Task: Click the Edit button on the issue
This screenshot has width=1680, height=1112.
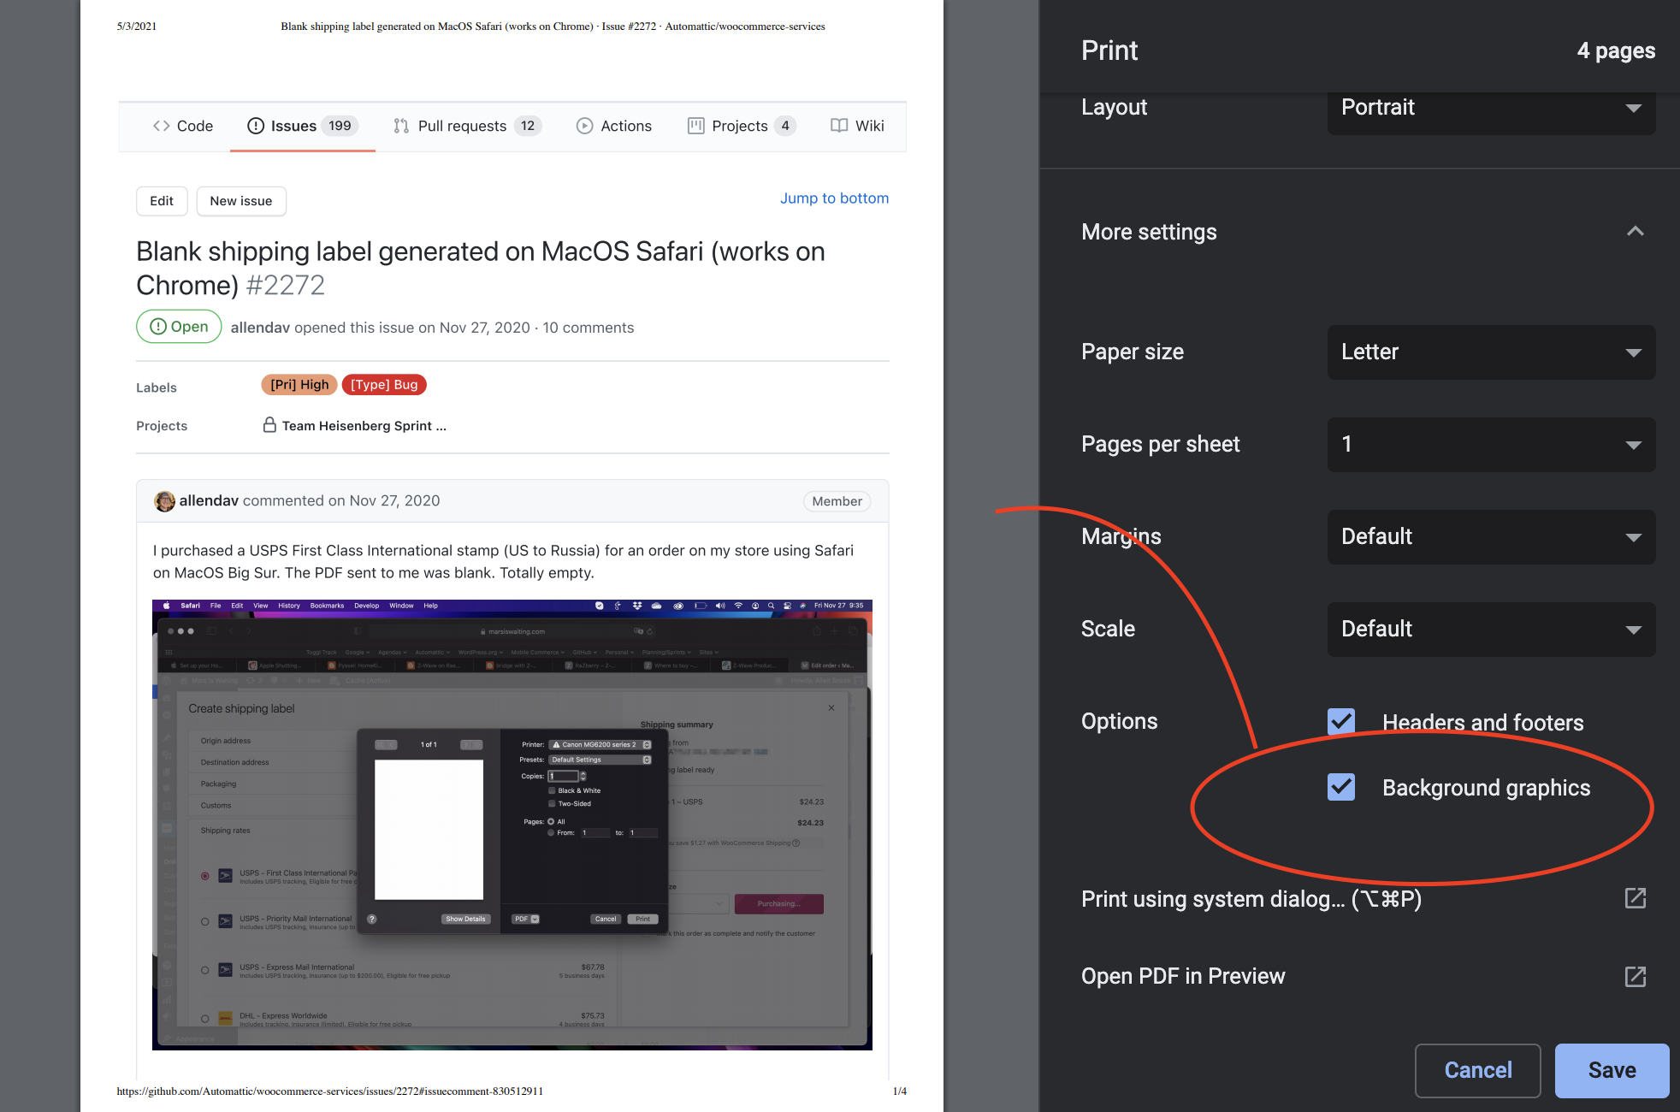Action: (162, 201)
